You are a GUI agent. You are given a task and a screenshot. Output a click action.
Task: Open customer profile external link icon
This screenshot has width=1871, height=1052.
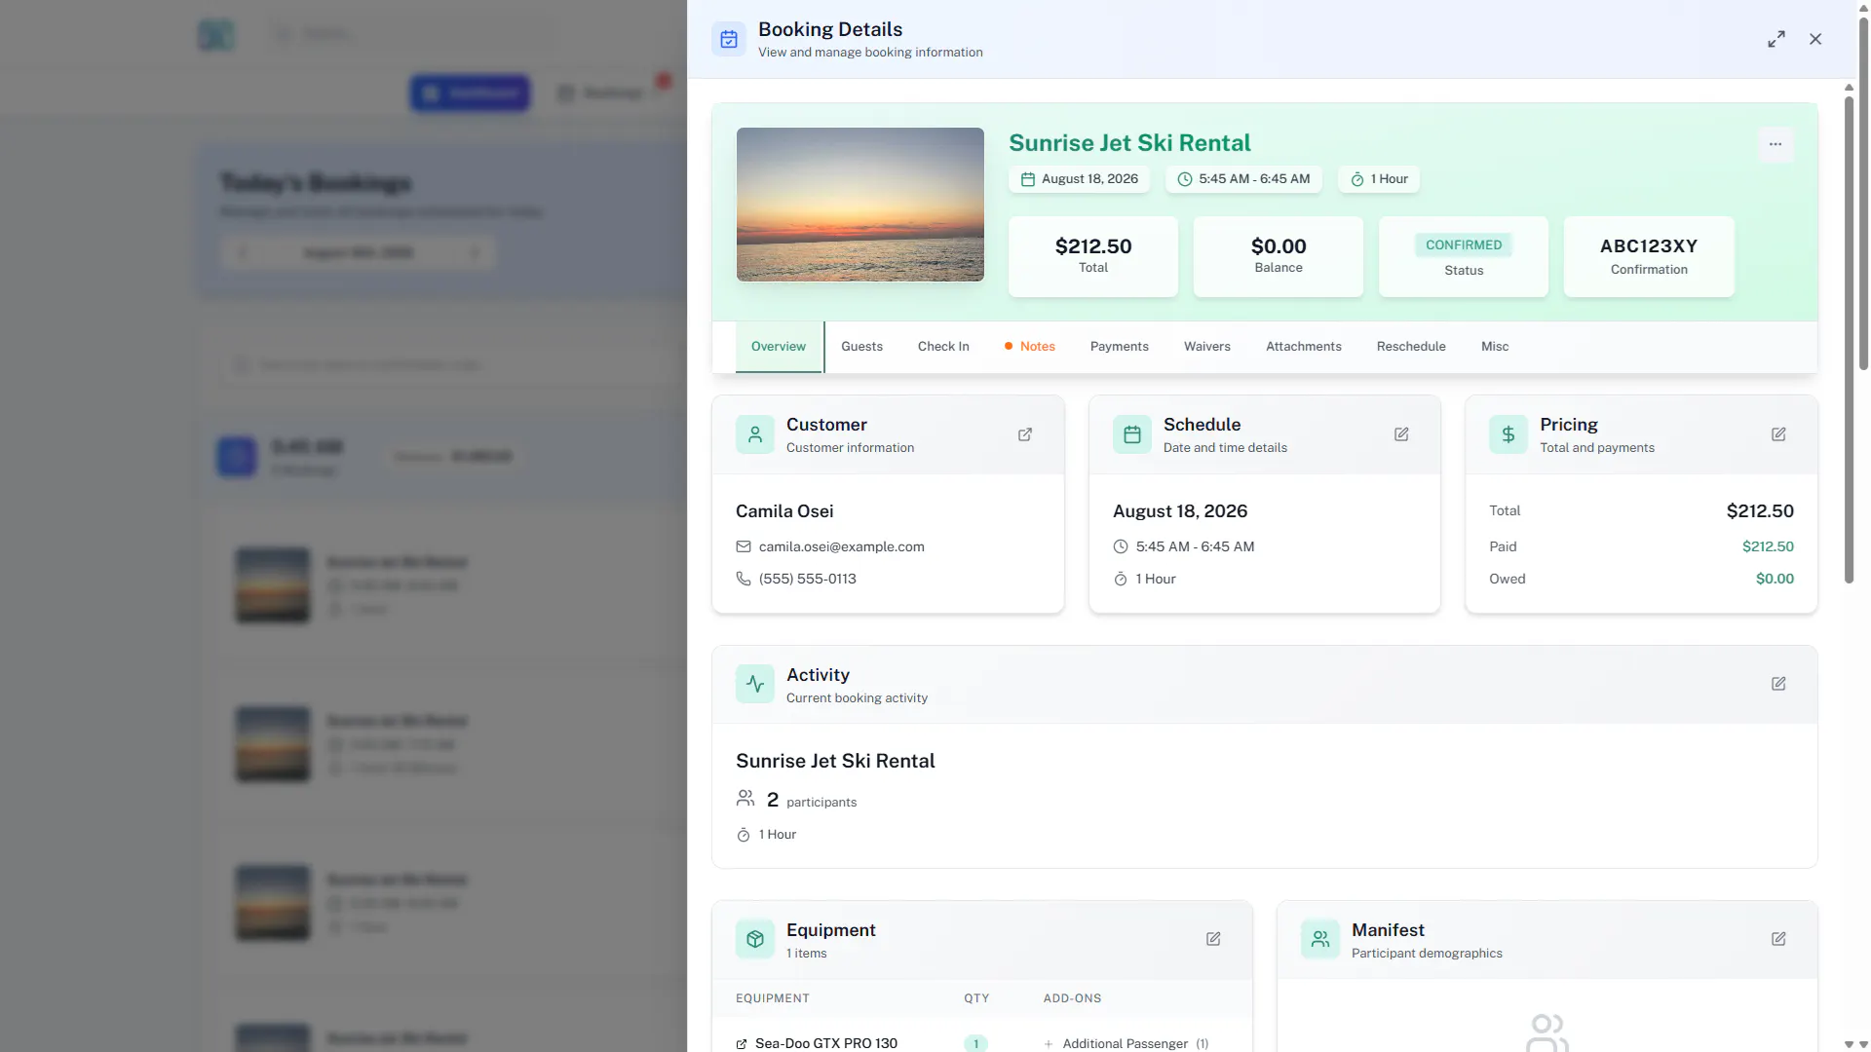1025,434
